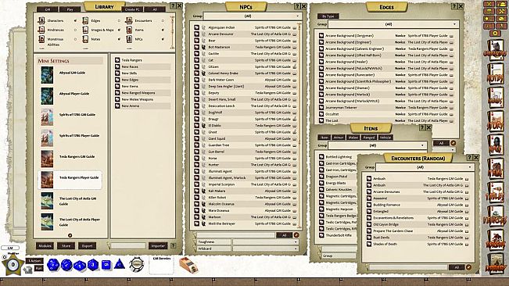Click help button in Library title bar

pos(173,5)
